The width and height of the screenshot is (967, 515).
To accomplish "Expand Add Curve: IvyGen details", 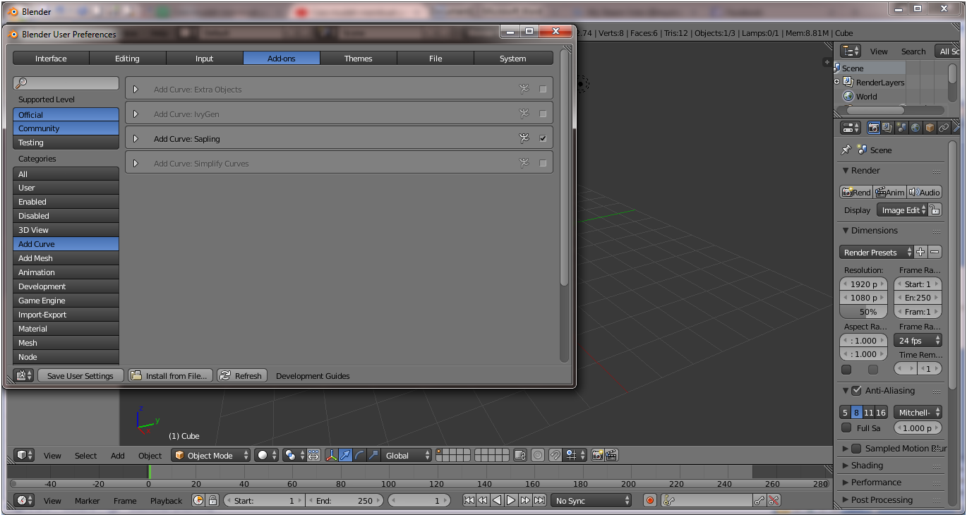I will (136, 114).
